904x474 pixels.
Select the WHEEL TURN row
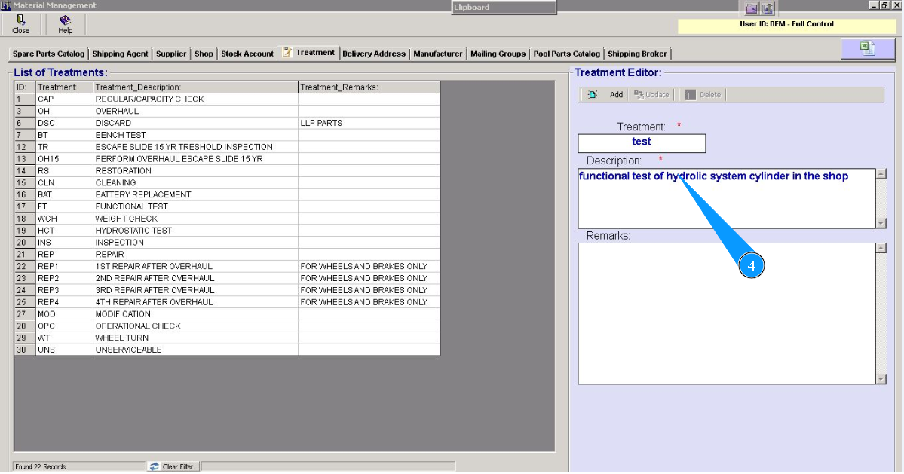coord(227,338)
